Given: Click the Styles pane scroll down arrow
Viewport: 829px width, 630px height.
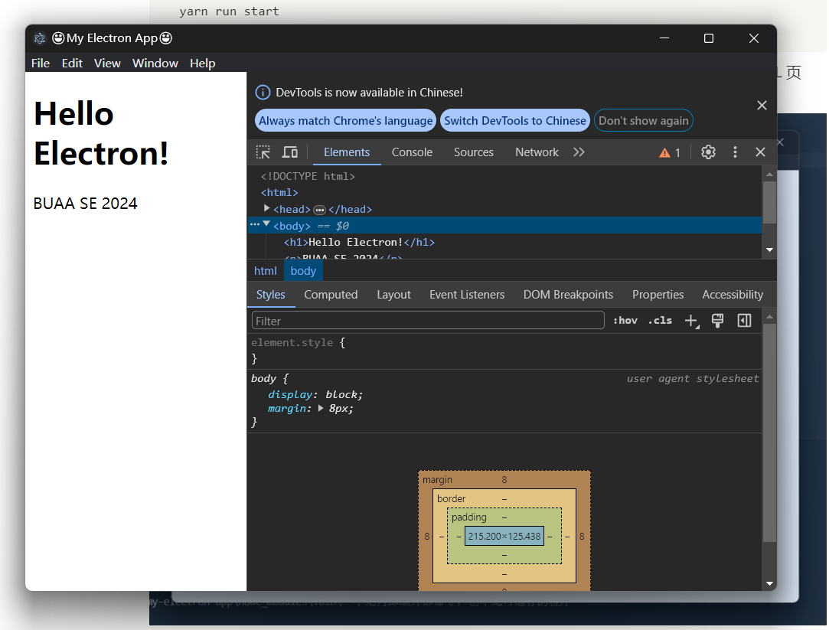Looking at the screenshot, I should click(770, 583).
